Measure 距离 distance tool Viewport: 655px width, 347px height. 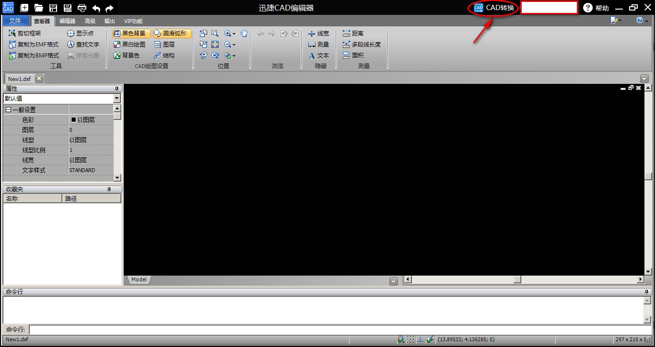tap(353, 34)
